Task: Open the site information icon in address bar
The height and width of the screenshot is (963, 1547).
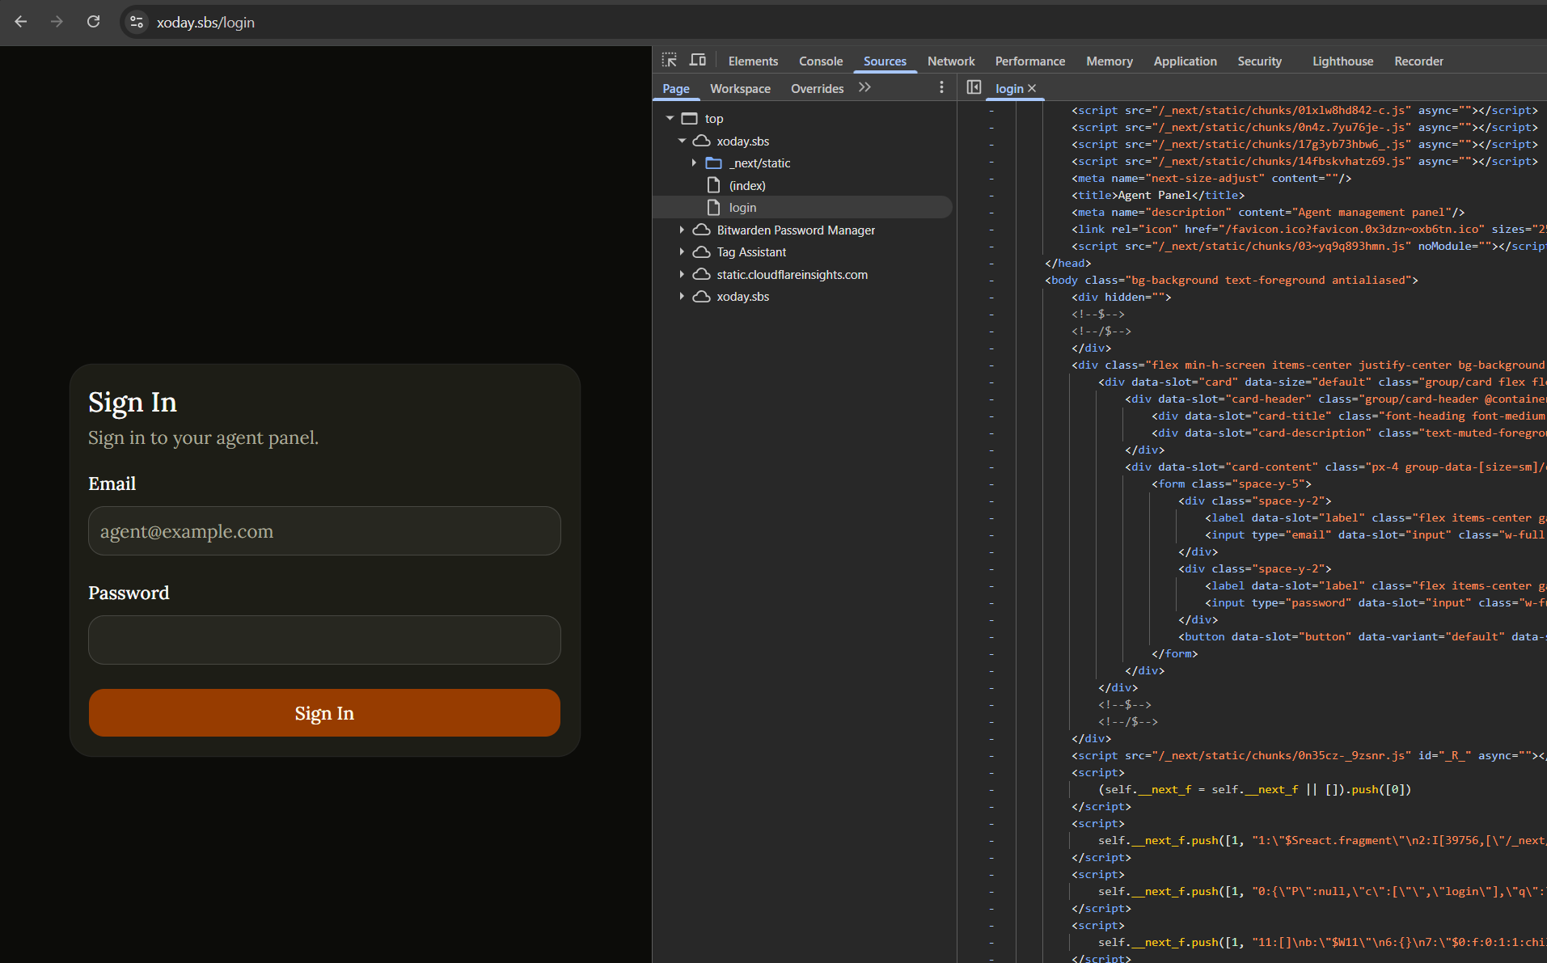Action: [x=137, y=22]
